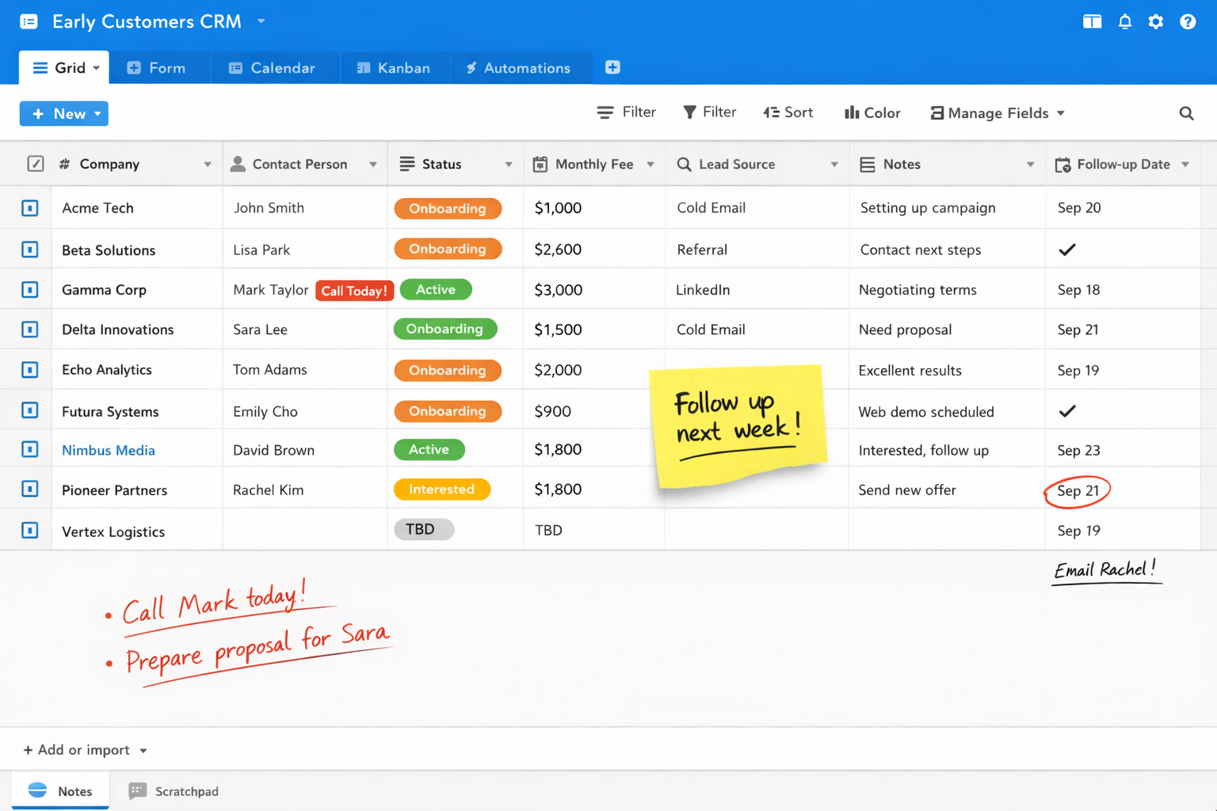Open the Scratchpad tab
This screenshot has height=811, width=1217.
174,791
